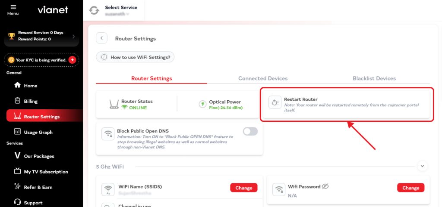Click Change for Wifi Password
This screenshot has height=207, width=442.
click(x=411, y=188)
